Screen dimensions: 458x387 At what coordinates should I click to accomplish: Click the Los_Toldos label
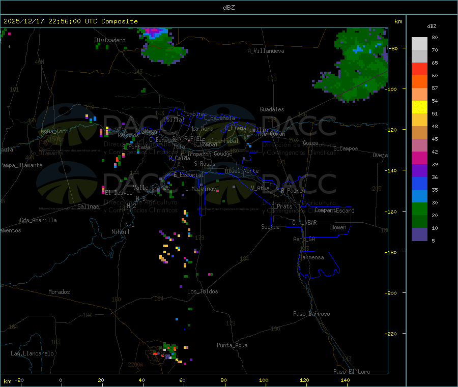pos(203,291)
